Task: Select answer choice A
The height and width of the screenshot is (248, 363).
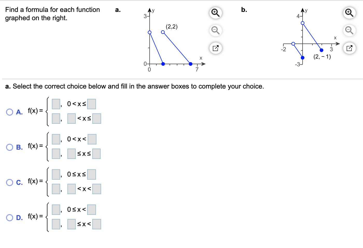Action: (10, 112)
